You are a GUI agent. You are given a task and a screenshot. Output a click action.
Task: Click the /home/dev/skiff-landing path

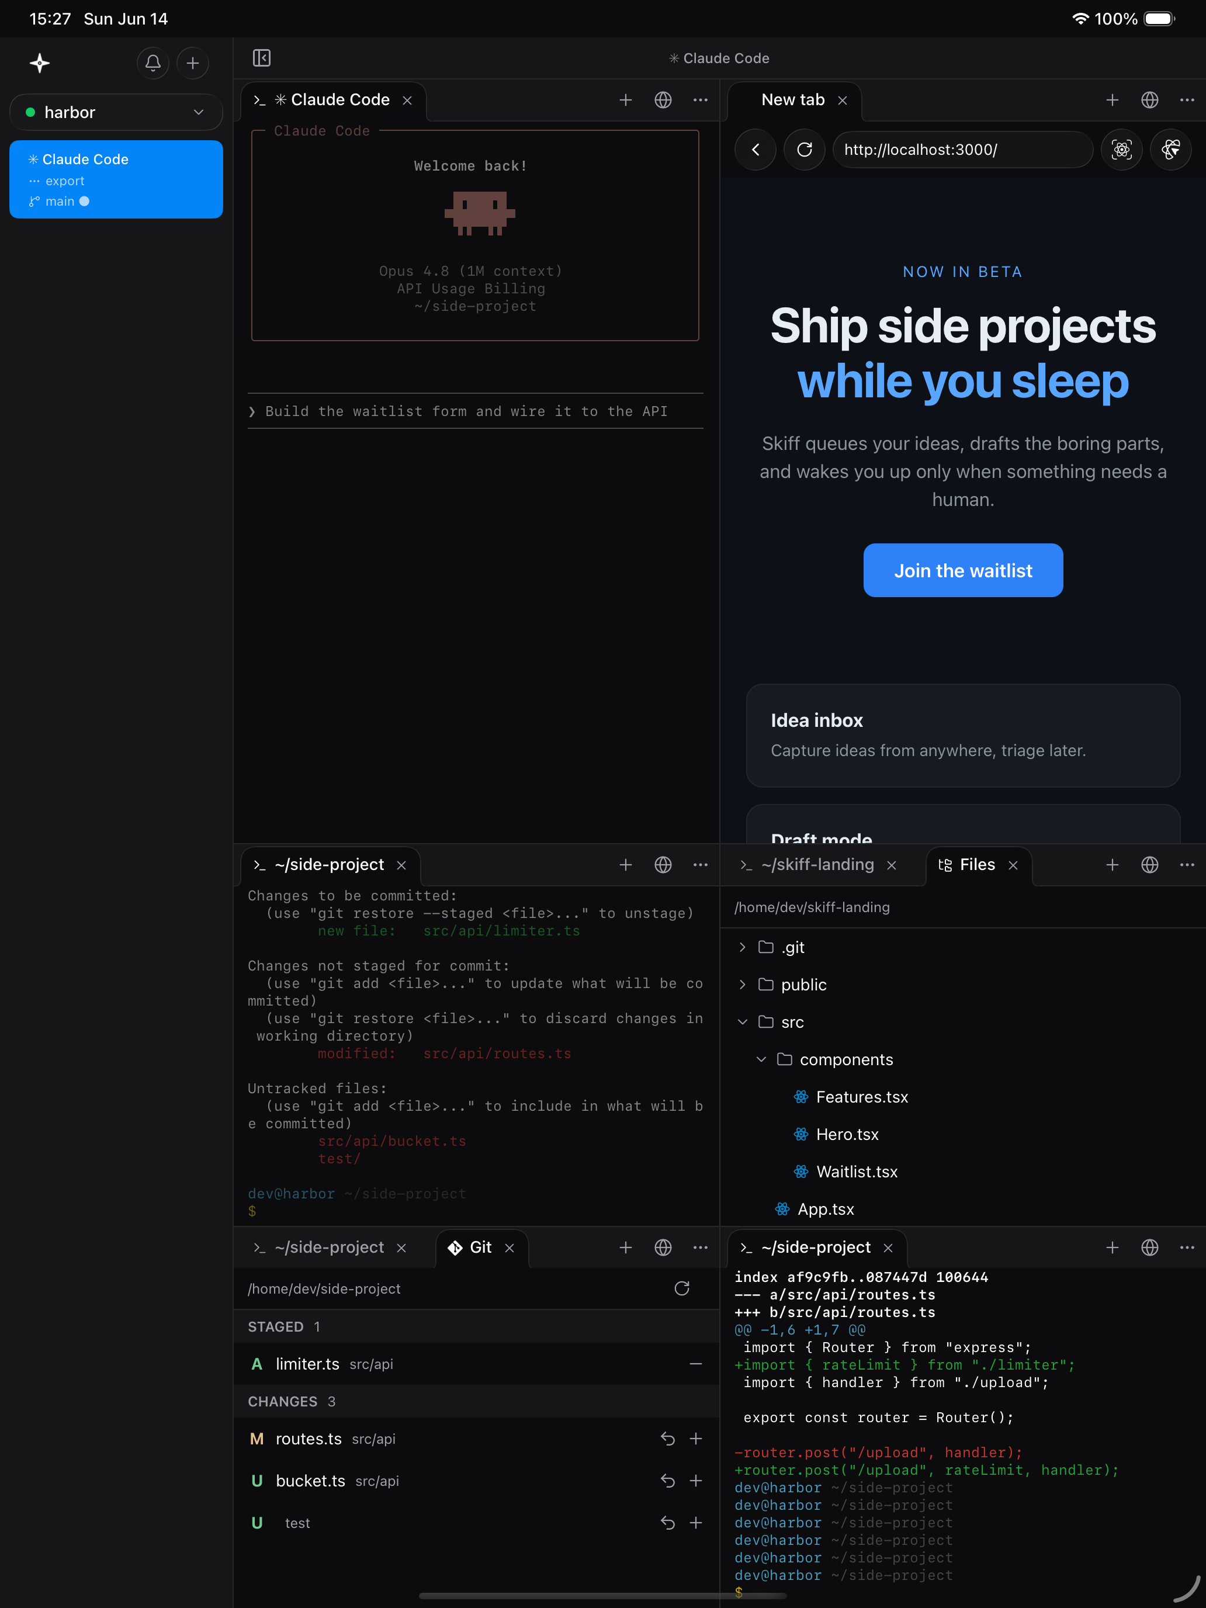(812, 907)
